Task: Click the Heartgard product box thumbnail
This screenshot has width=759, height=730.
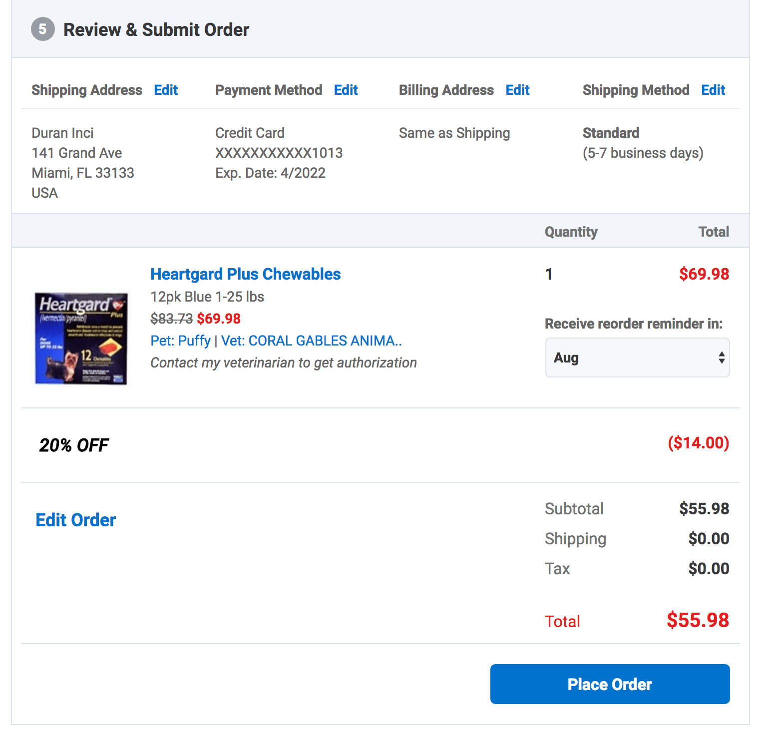Action: click(x=81, y=339)
